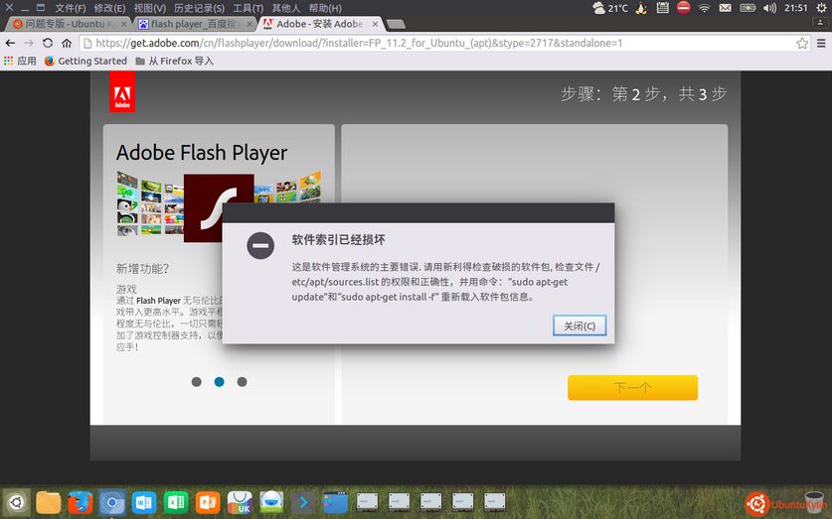Click the red error indicator in tray
833x519 pixels.
(x=684, y=7)
